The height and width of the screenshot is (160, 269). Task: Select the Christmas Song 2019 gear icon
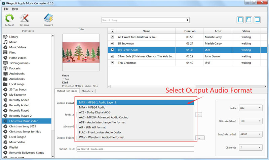point(5,126)
